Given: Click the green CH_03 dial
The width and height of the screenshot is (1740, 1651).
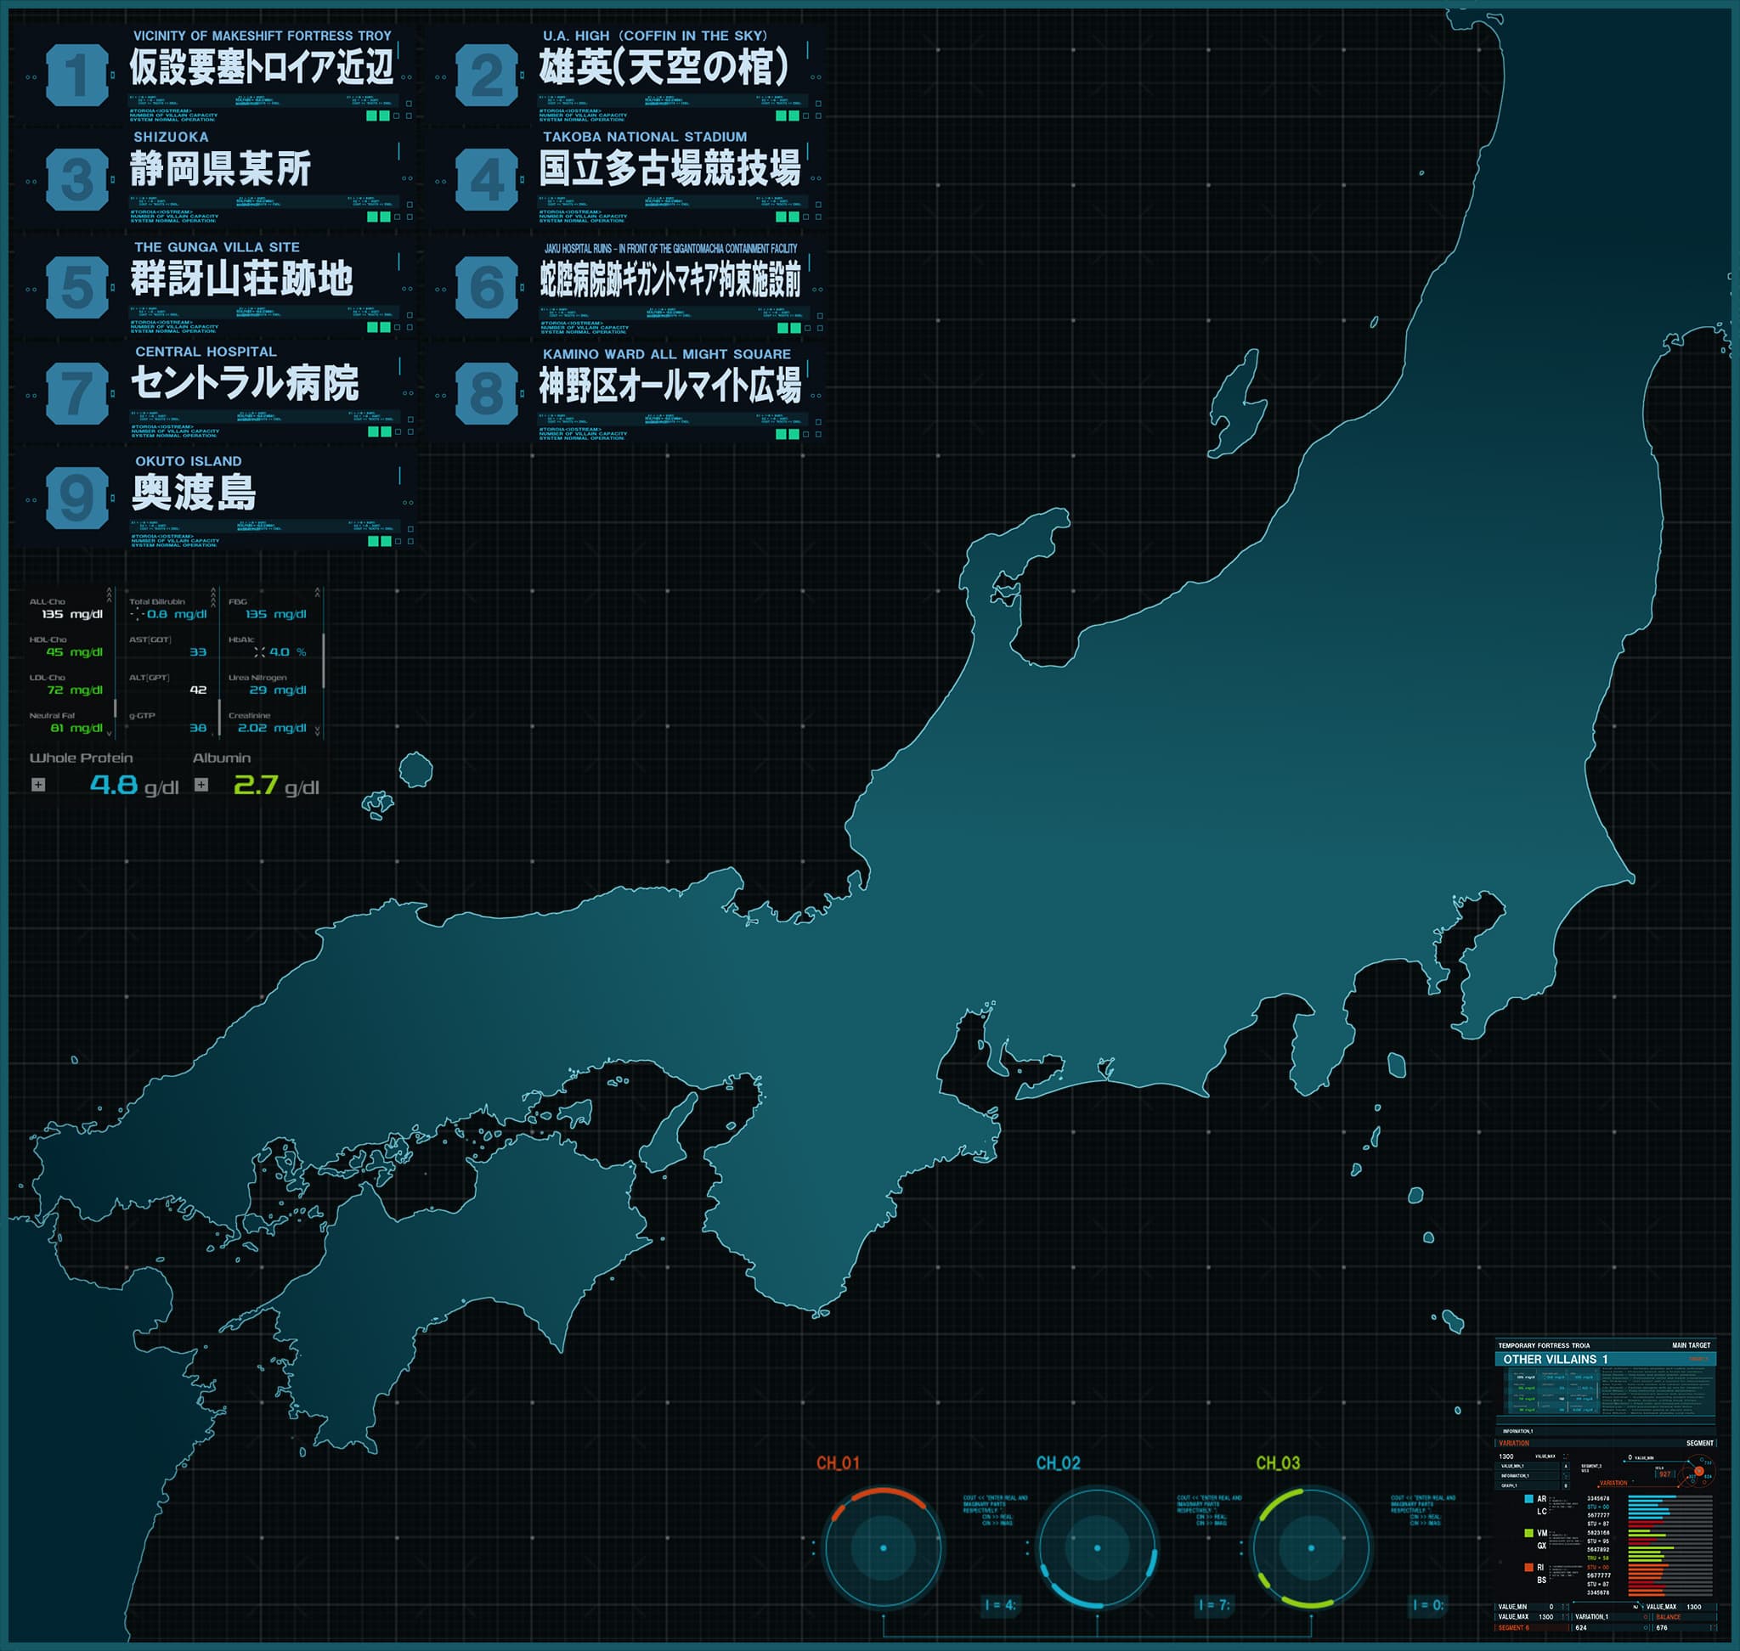Looking at the screenshot, I should 1311,1548.
